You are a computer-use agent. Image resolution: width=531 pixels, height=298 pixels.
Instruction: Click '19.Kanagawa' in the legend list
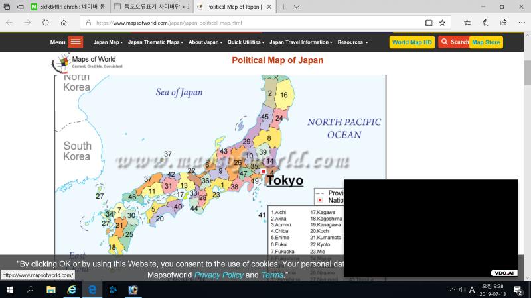(325, 224)
